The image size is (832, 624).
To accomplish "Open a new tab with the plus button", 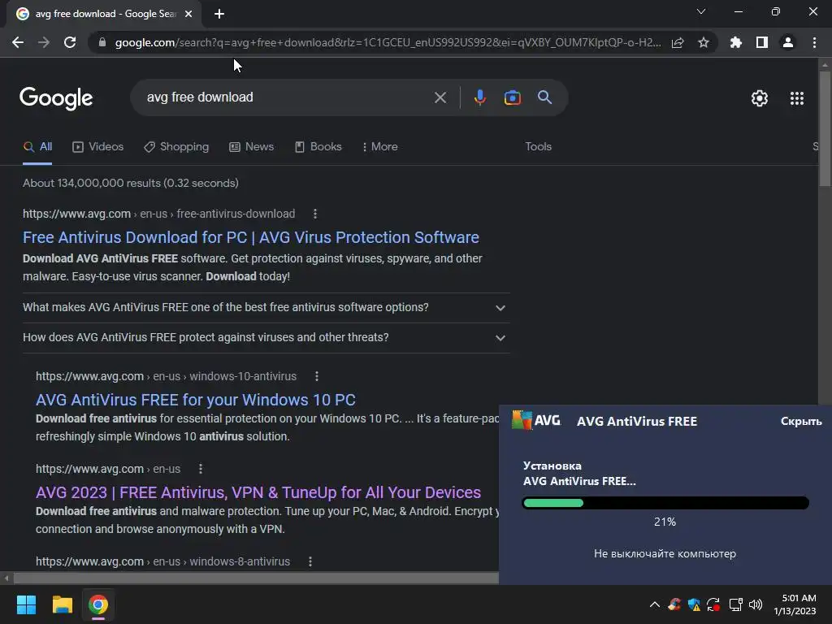I will coord(219,14).
